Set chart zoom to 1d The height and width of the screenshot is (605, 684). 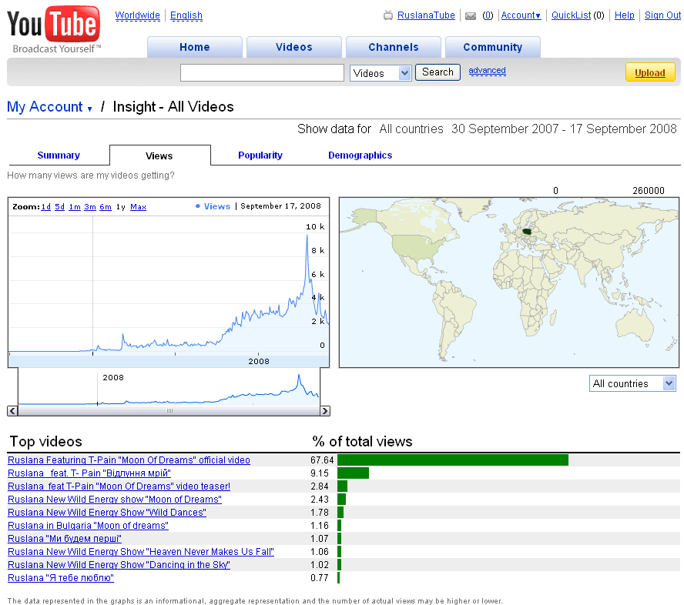45,207
